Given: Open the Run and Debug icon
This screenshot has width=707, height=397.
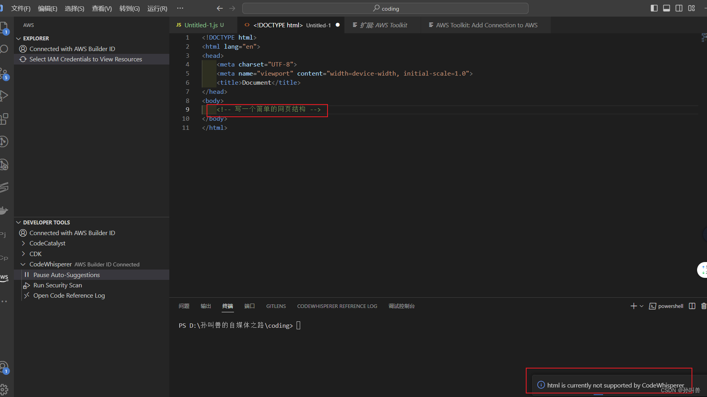Looking at the screenshot, I should click(4, 95).
